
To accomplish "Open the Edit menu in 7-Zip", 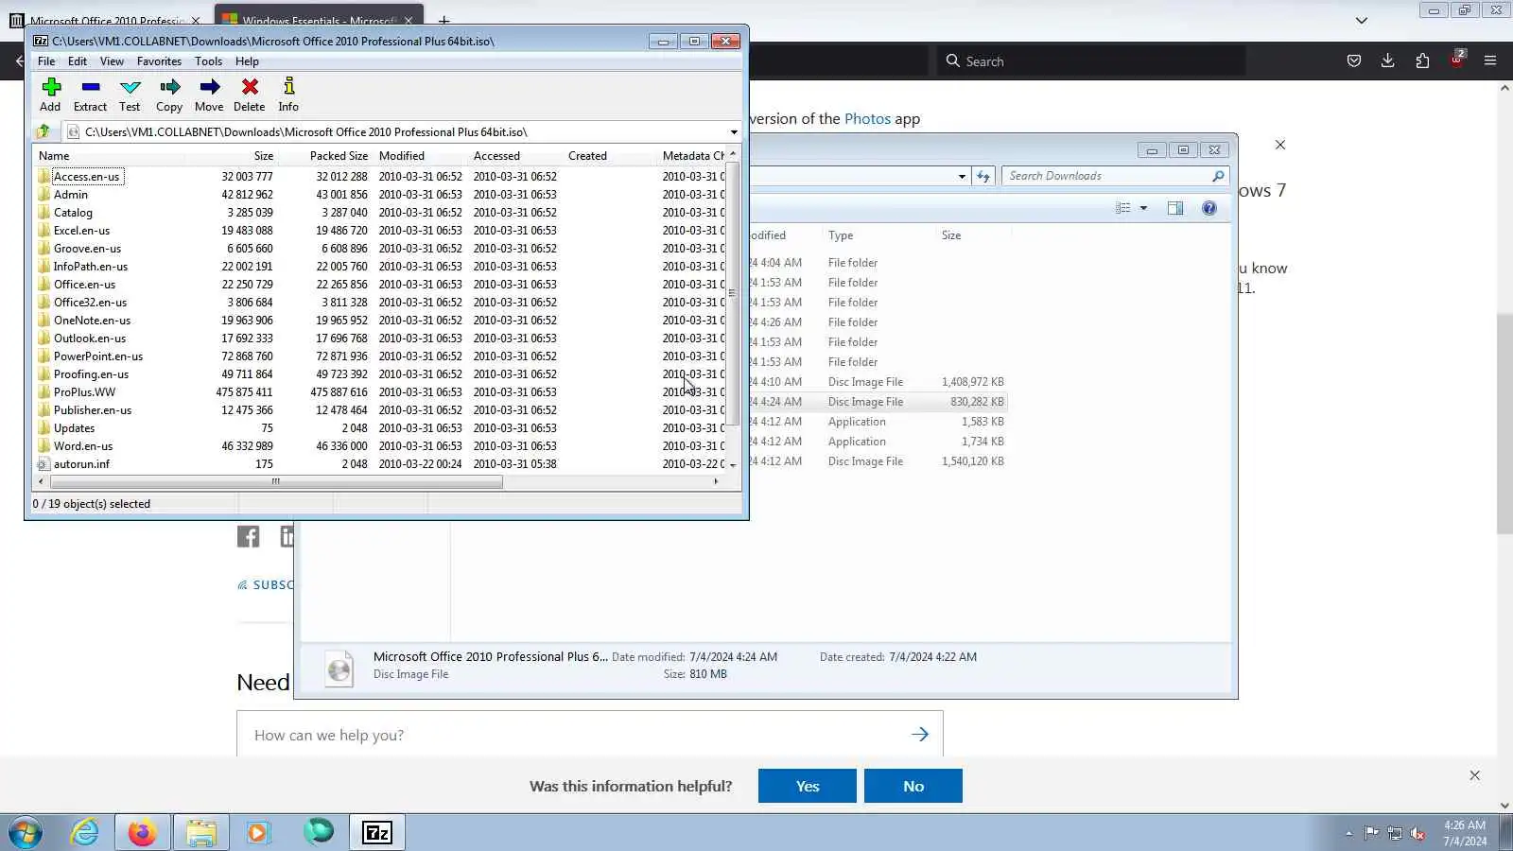I will tap(78, 61).
